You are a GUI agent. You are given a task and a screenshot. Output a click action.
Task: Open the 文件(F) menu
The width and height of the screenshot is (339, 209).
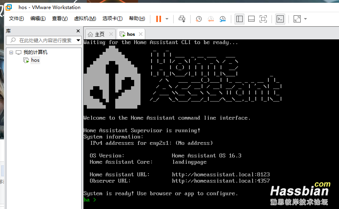click(16, 18)
